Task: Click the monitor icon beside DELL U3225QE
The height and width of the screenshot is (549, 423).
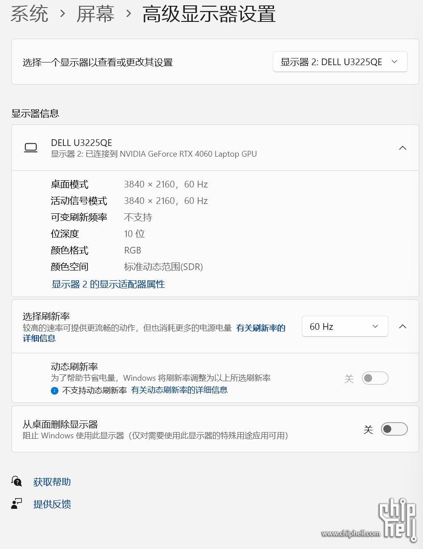Action: 31,148
